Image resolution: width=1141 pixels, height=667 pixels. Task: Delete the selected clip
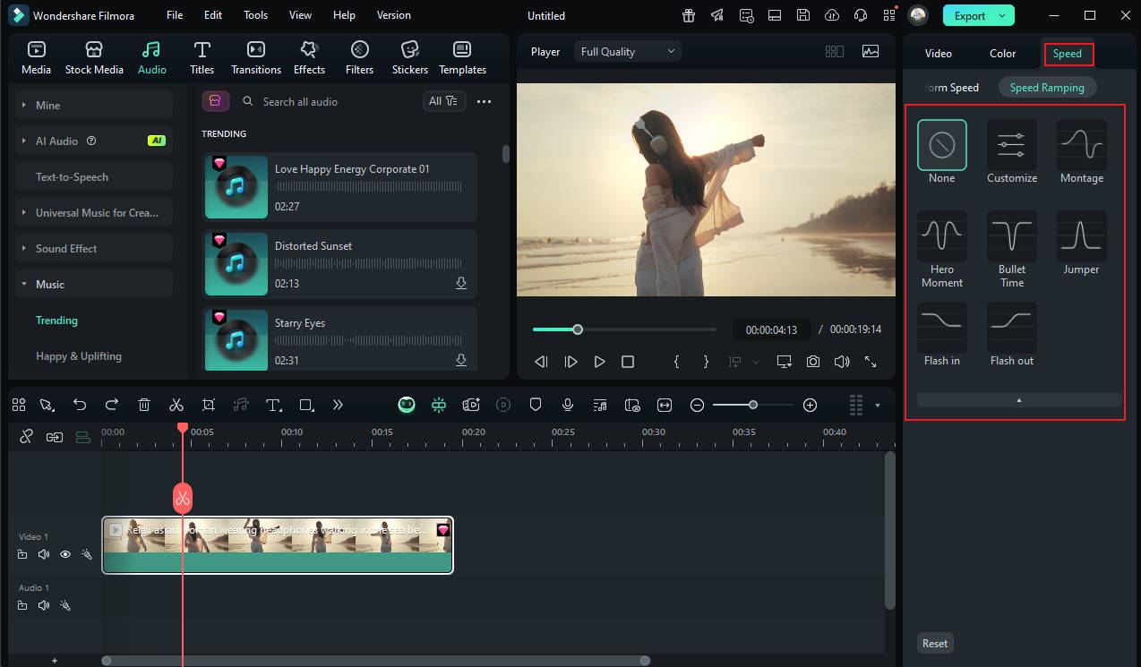pyautogui.click(x=144, y=405)
